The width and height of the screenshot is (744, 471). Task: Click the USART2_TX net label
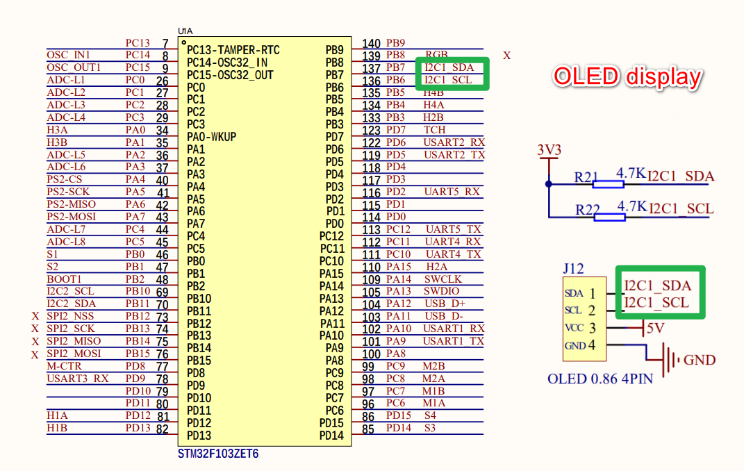point(454,155)
